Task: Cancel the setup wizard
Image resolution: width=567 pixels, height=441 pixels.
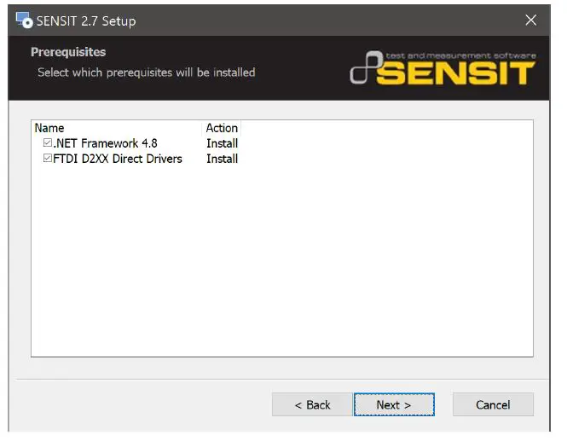Action: pos(493,404)
